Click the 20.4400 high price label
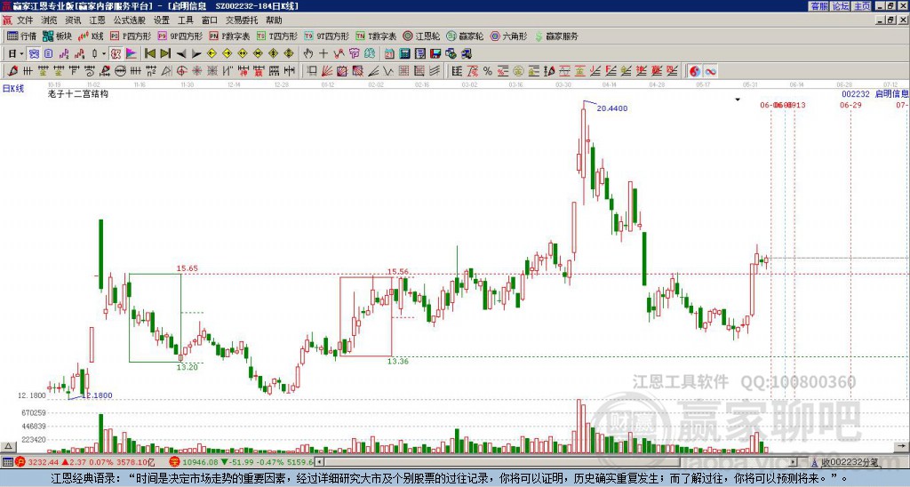The image size is (910, 487). point(611,108)
